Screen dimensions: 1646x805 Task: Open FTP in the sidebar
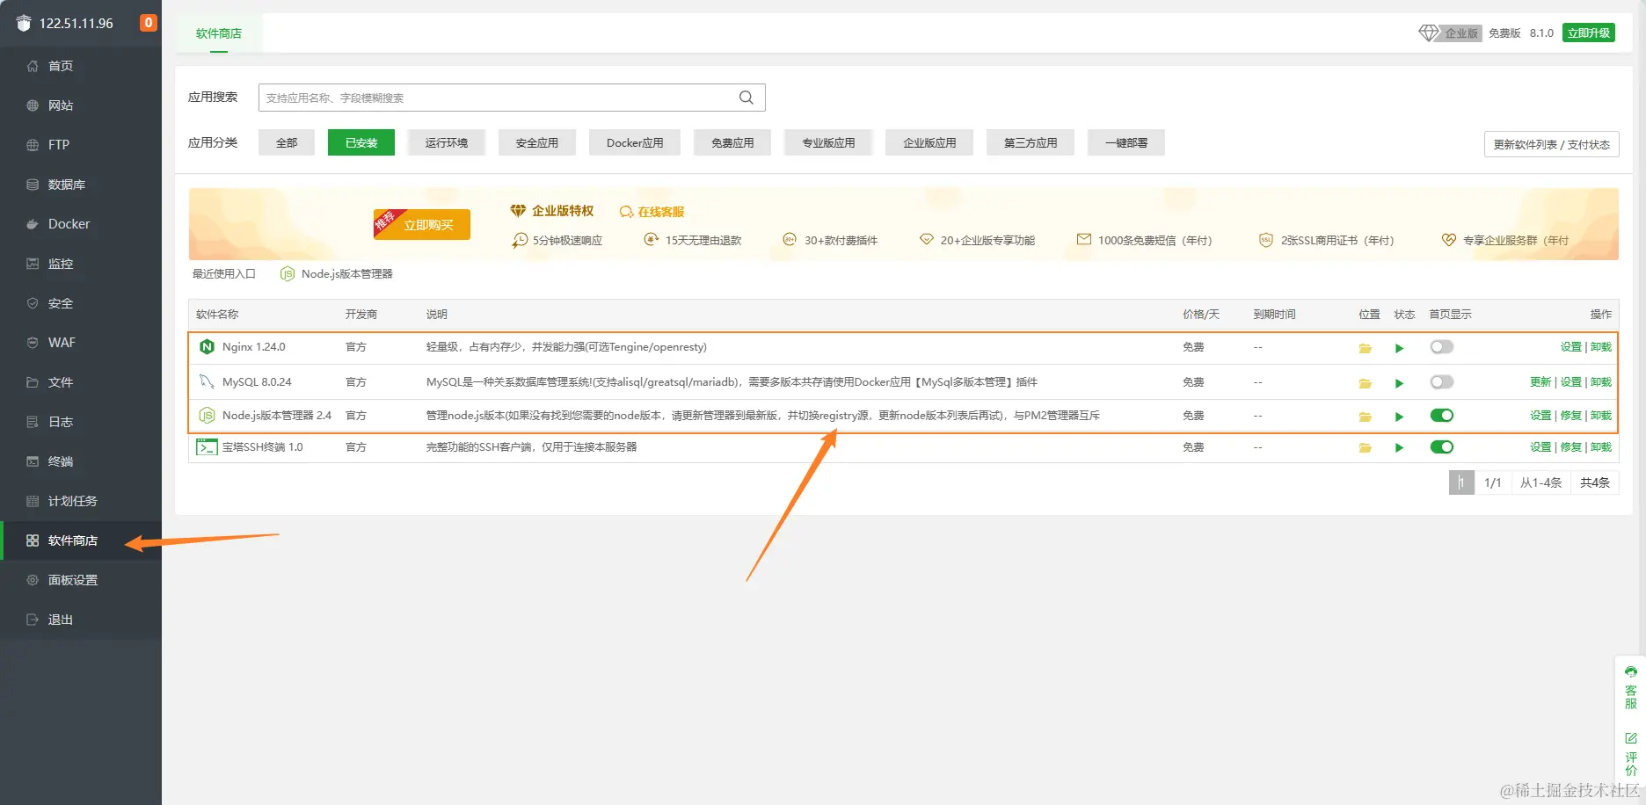point(81,145)
